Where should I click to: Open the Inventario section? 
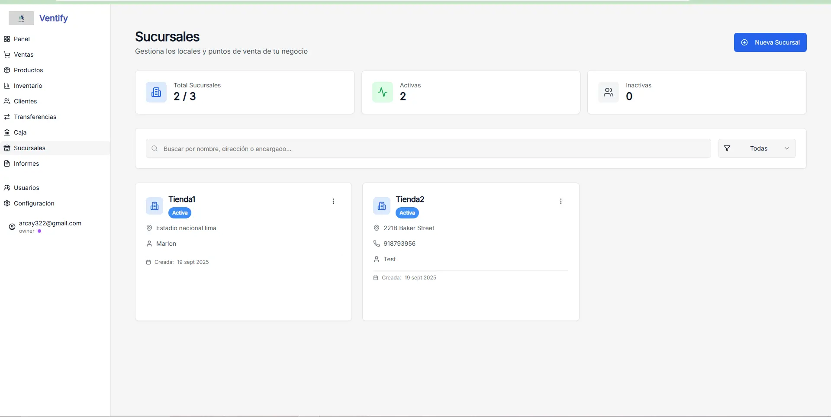pos(28,86)
